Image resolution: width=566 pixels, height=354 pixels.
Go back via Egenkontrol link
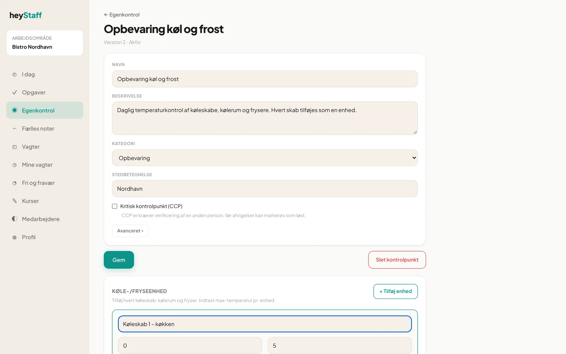point(122,15)
